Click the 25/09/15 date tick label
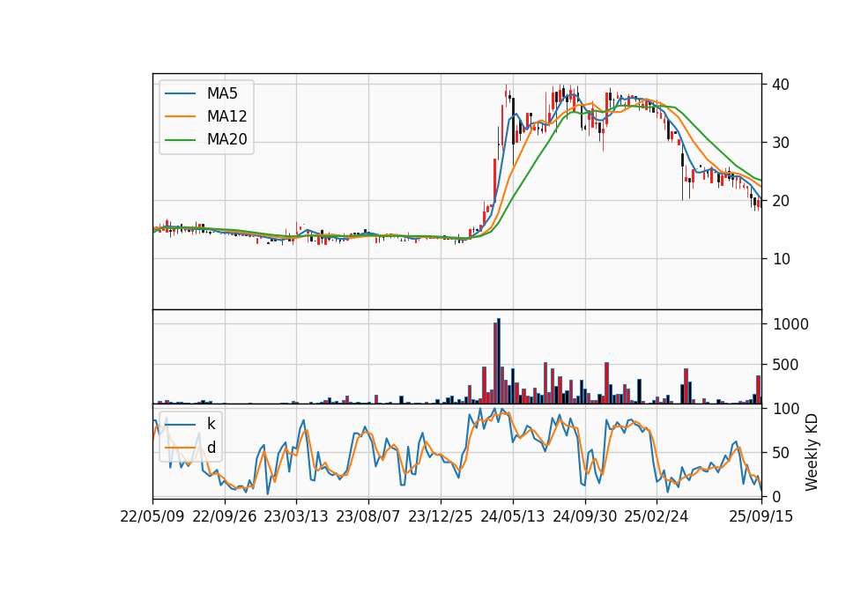This screenshot has height=608, width=846. (761, 517)
